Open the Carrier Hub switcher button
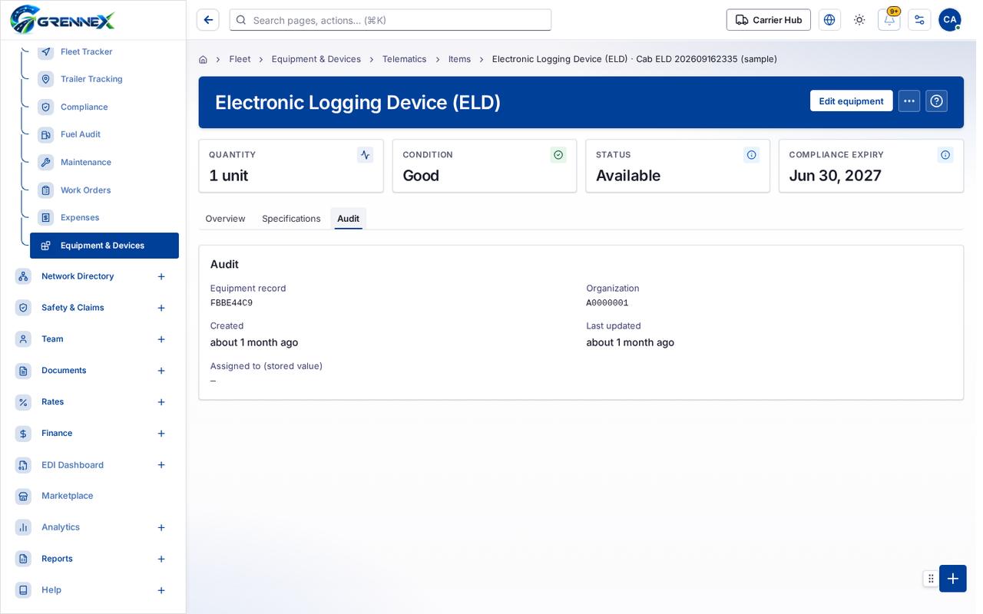Viewport: 983px width, 614px height. 769,20
